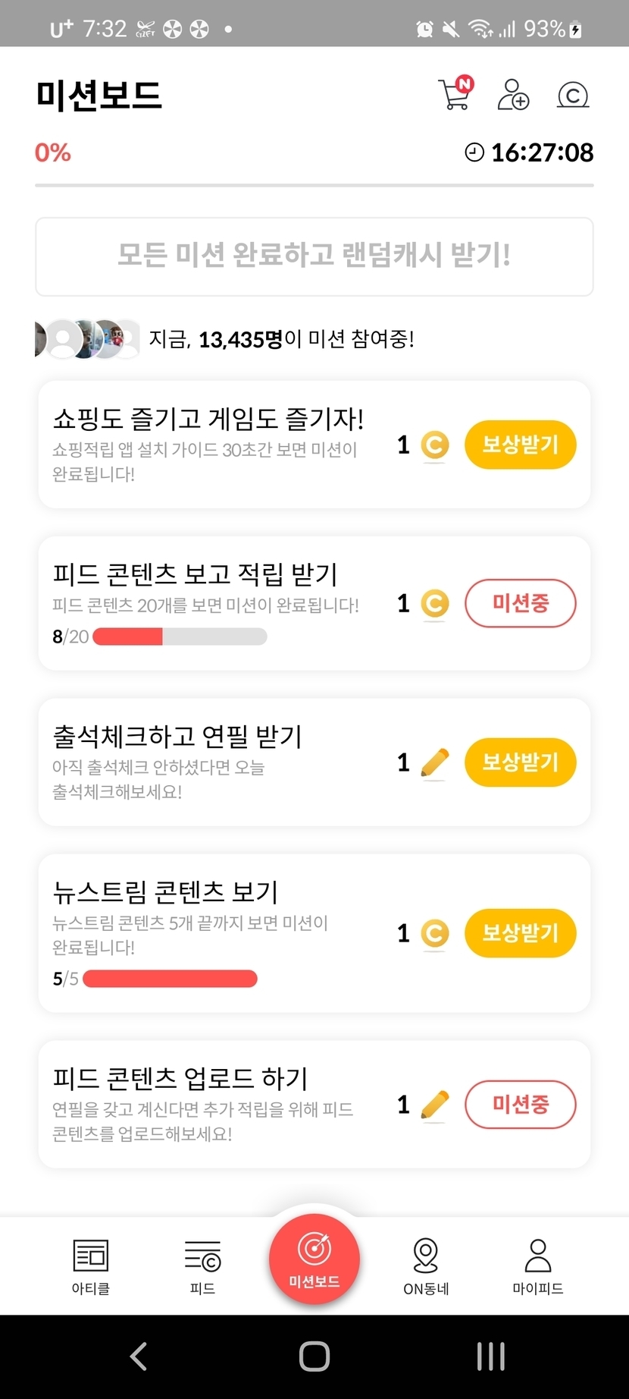Image resolution: width=629 pixels, height=1399 pixels.
Task: Claim reward for shopping game mission
Action: point(520,445)
